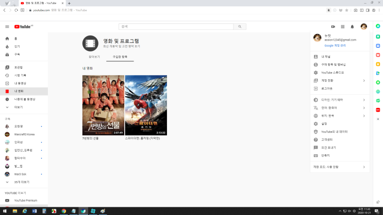Select the "영화 및 프로그램 - YouTube" browser tab
The image size is (383, 215).
pyautogui.click(x=42, y=3)
